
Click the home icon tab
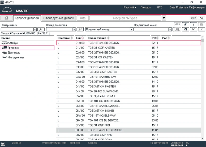6,18
